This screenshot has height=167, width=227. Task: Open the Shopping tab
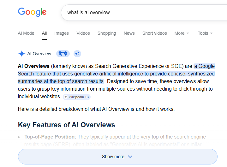107,33
